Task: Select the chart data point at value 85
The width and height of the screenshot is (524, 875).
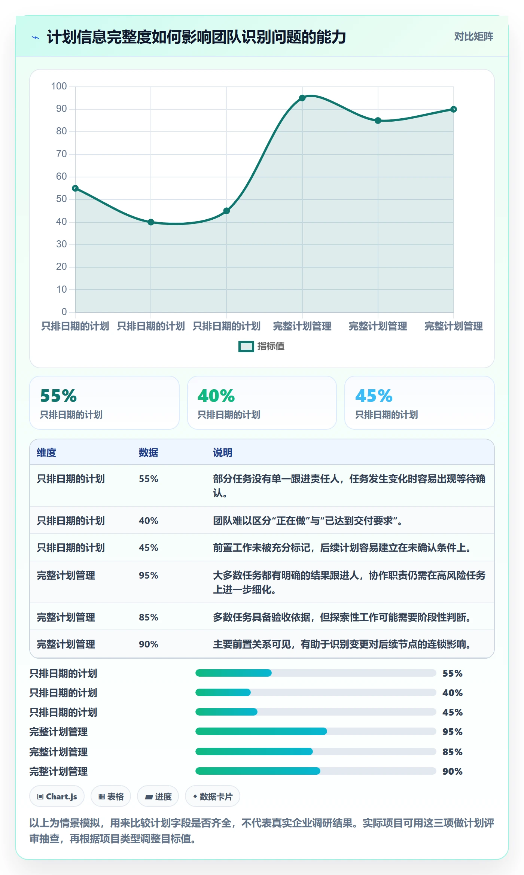Action: (378, 121)
